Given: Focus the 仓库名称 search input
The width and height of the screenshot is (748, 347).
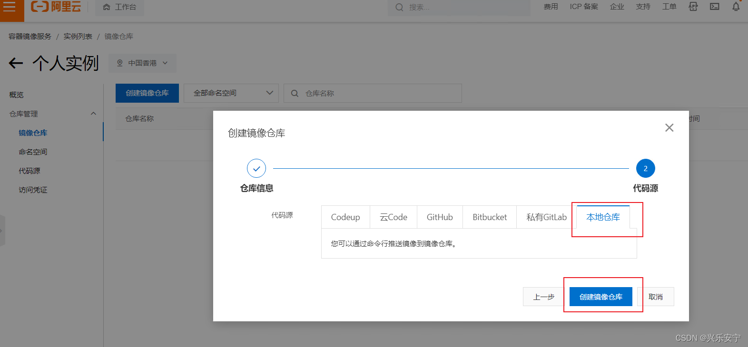Looking at the screenshot, I should pyautogui.click(x=373, y=93).
